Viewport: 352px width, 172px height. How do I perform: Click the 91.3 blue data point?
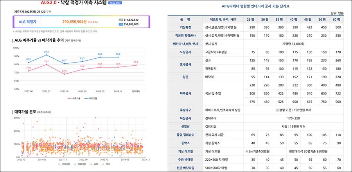47,55
